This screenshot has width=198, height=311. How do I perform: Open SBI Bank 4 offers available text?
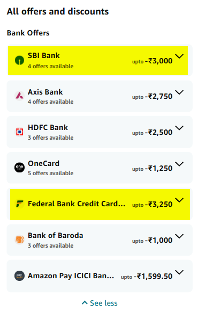(51, 66)
